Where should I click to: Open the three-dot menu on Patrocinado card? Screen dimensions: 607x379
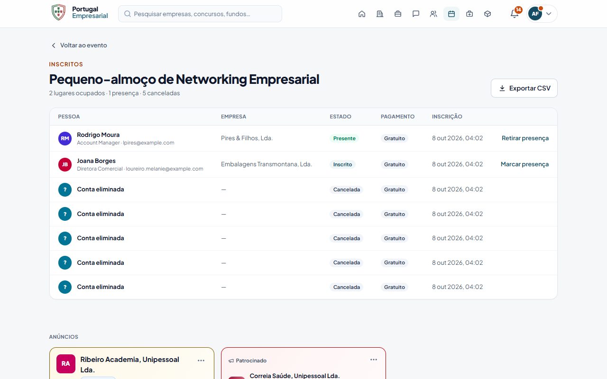[x=374, y=360]
